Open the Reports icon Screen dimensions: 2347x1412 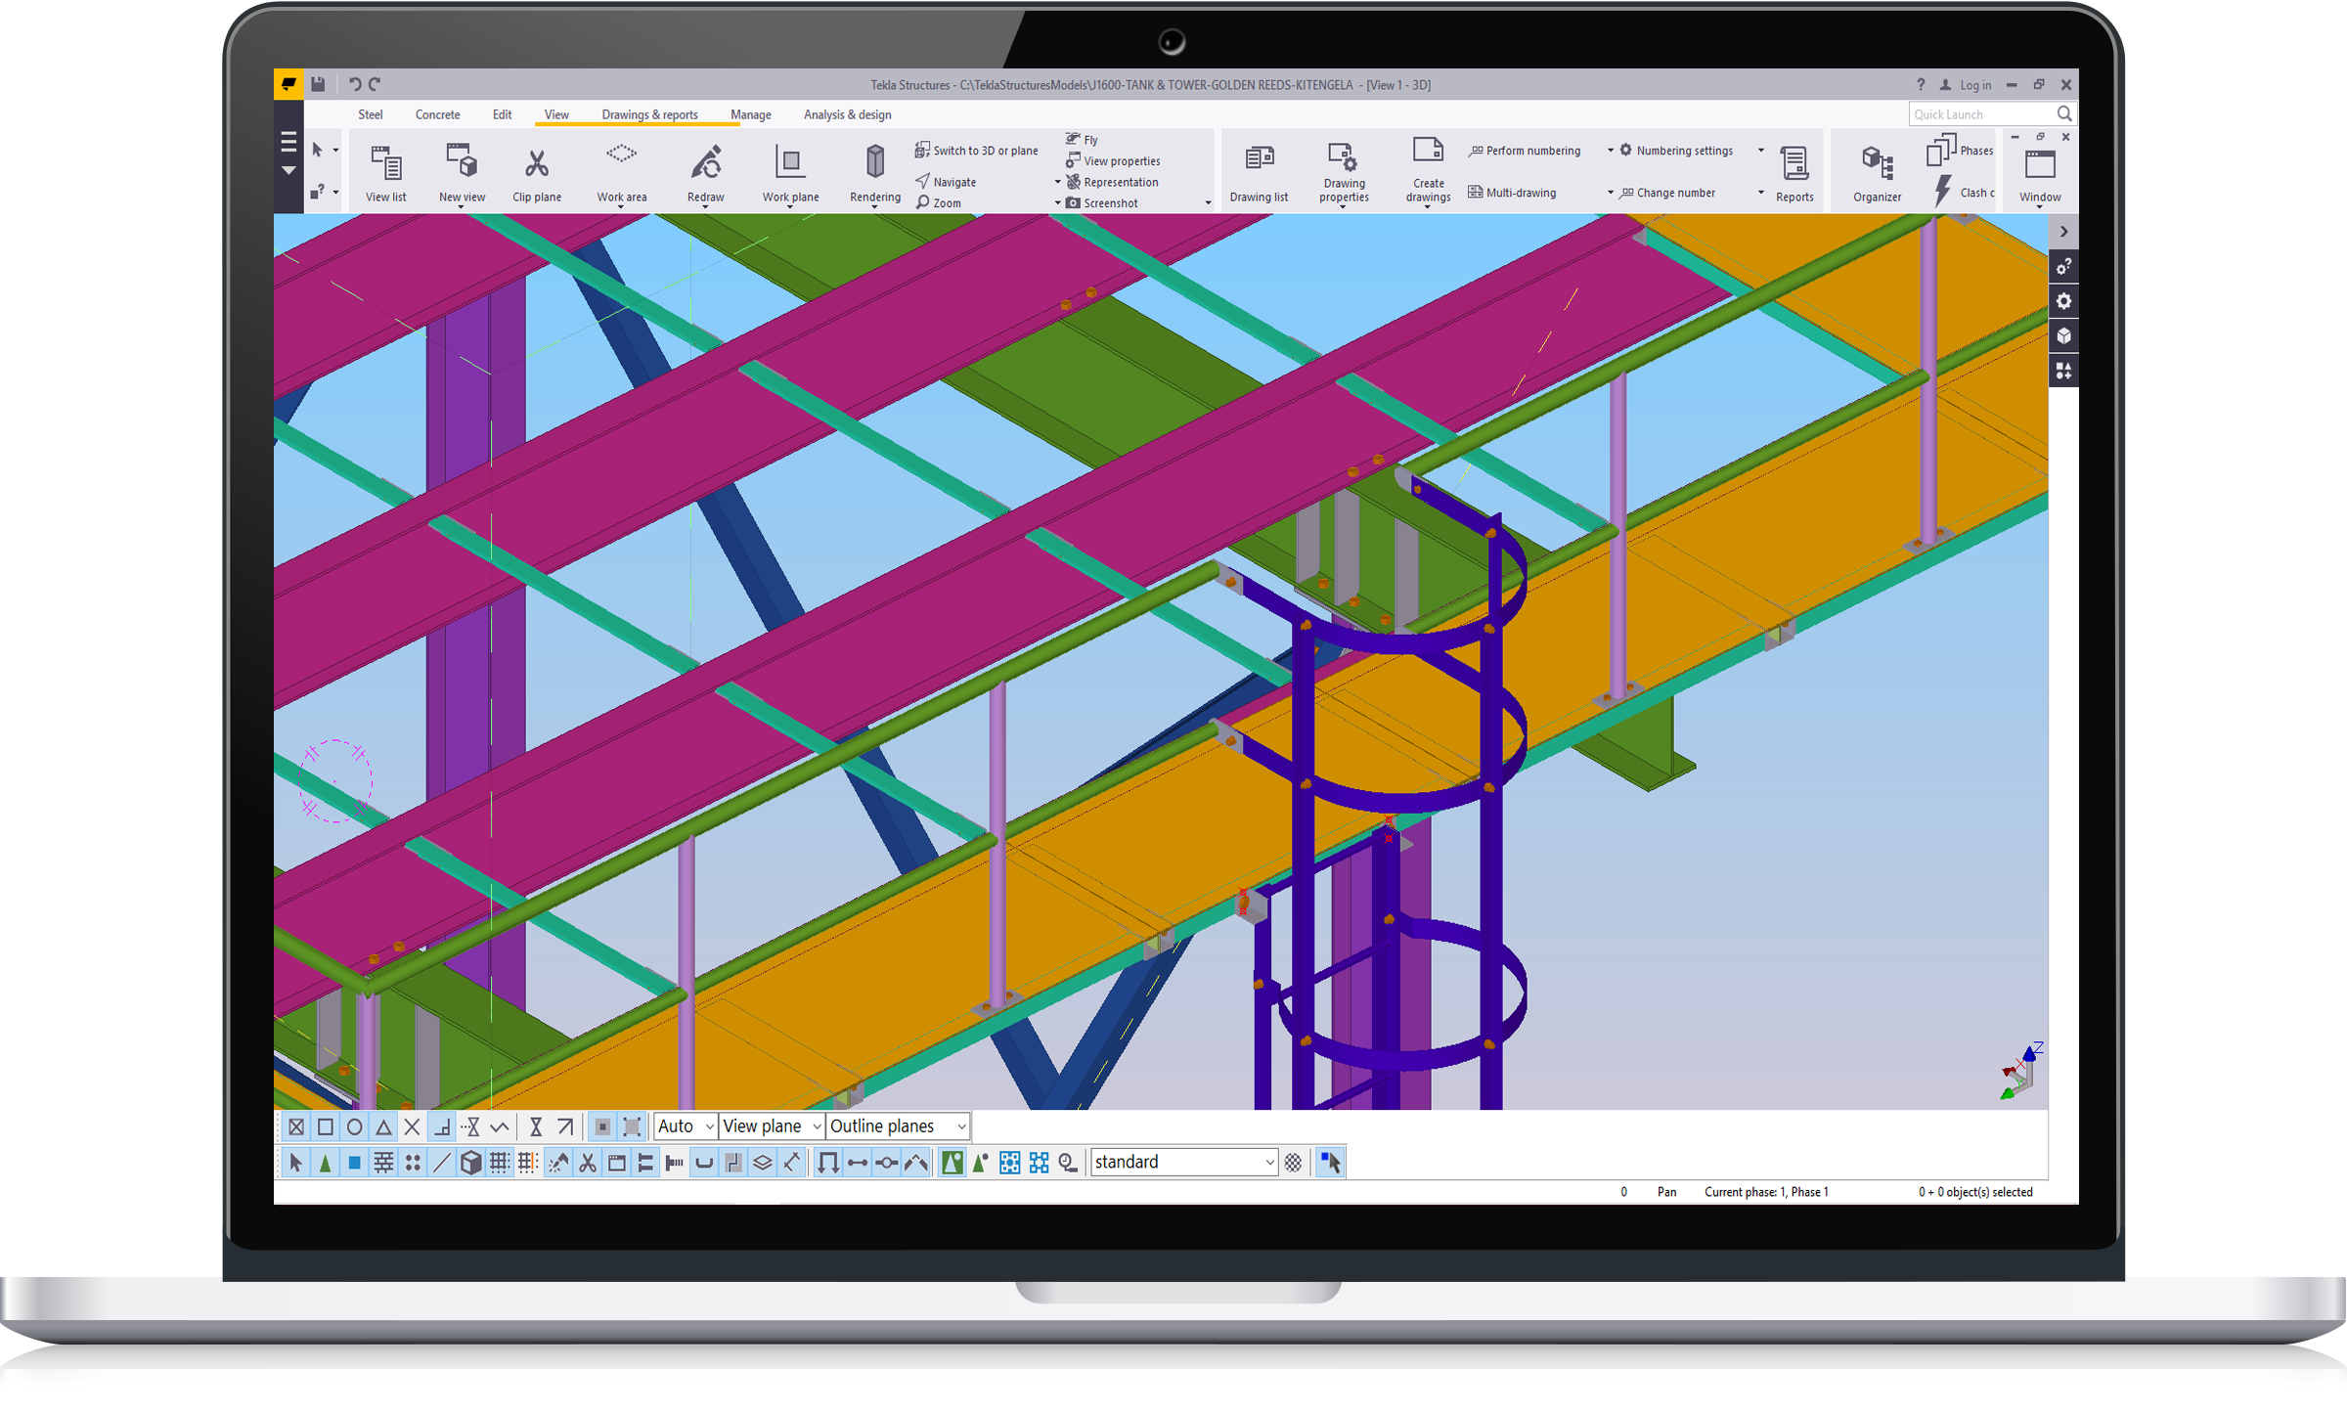[1793, 163]
